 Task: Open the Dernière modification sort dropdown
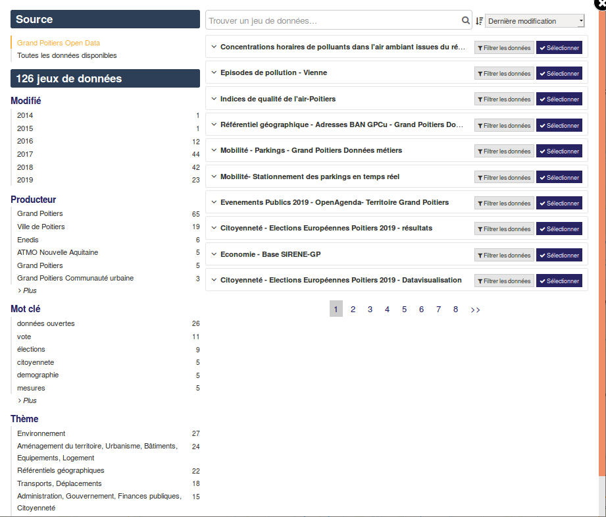point(534,21)
